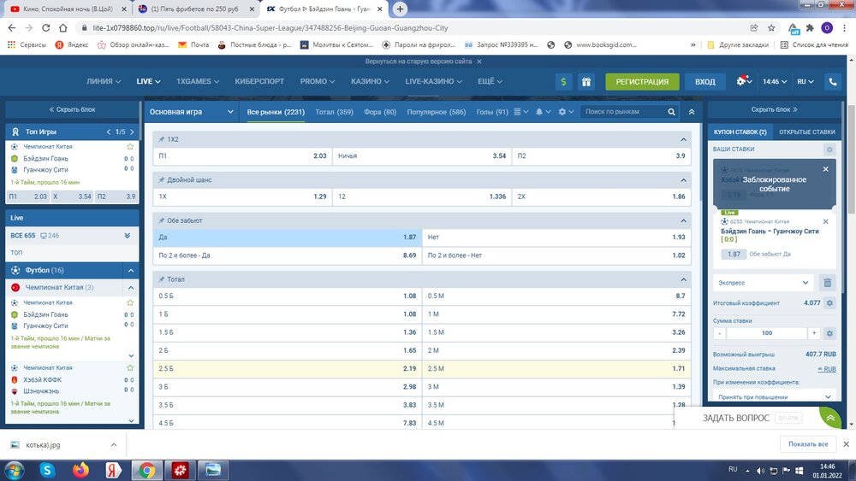Screen dimensions: 856x481
Task: Select Обе забьют Нет 1.93
Action: coord(556,238)
